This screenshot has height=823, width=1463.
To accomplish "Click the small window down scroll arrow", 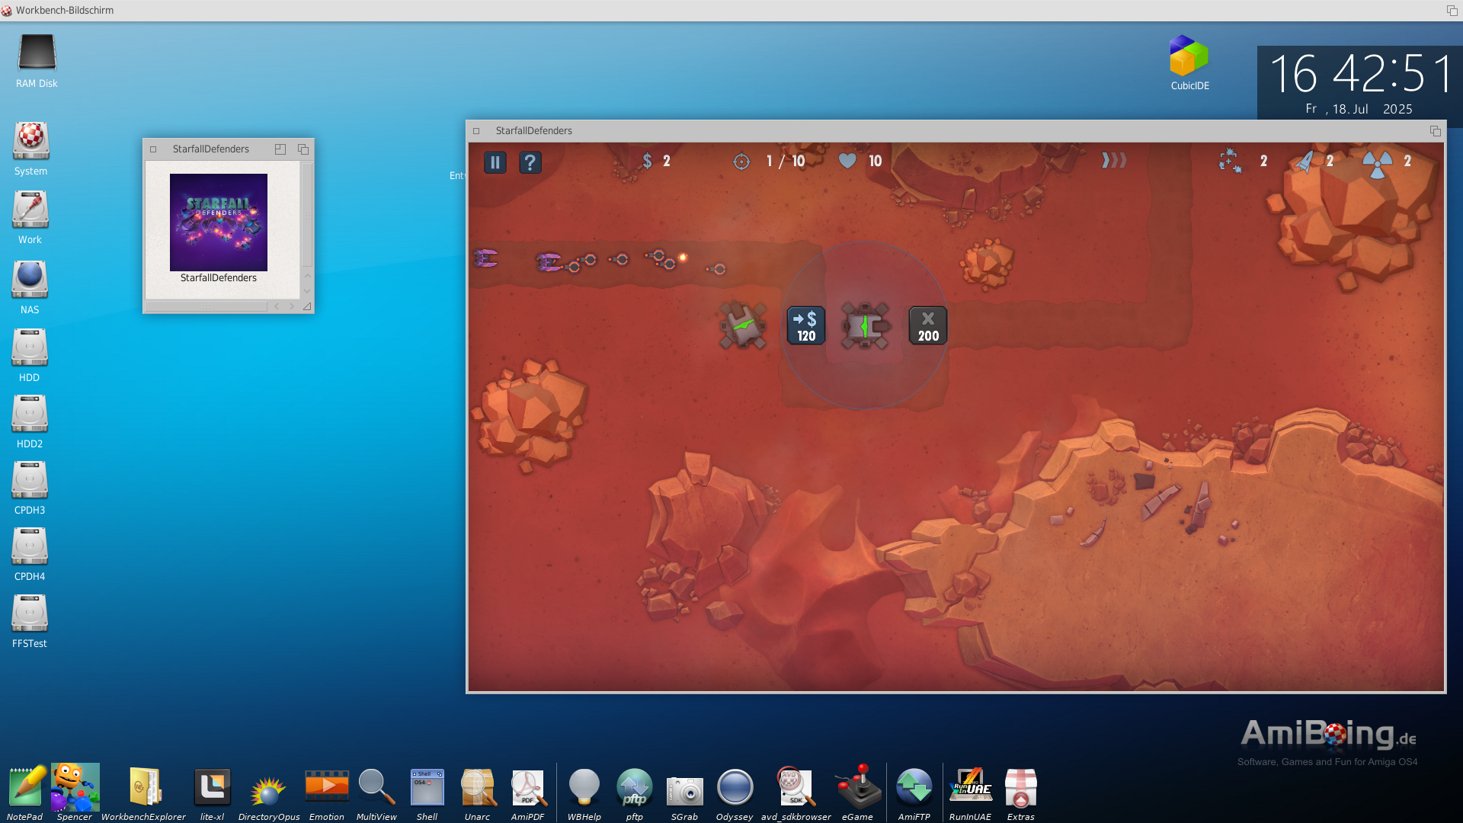I will coord(307,290).
